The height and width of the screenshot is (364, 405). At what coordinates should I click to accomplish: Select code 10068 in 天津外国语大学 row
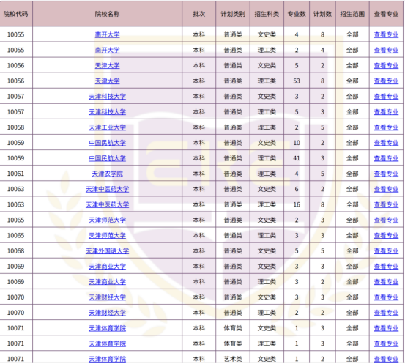click(16, 251)
